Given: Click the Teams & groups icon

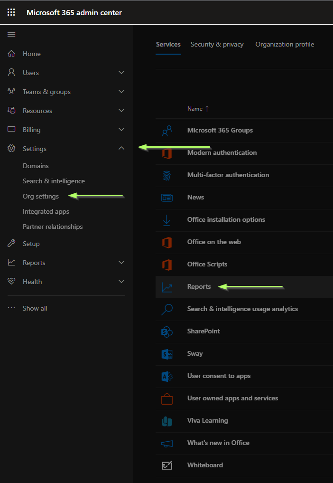Looking at the screenshot, I should pos(11,92).
